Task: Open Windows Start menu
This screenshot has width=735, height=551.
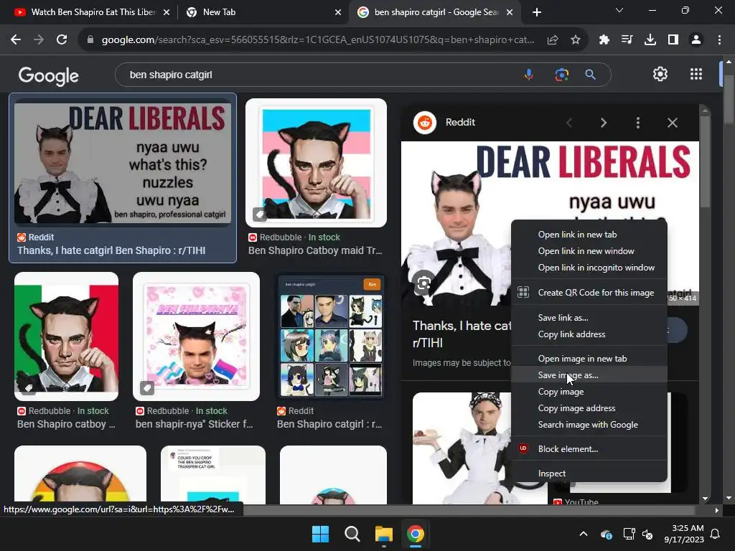Action: [321, 534]
